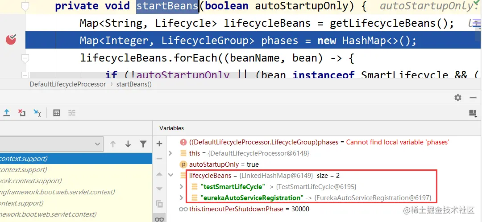The height and width of the screenshot is (222, 482).
Task: Click the green inspection checkmark in the editor corner
Action: tap(477, 2)
